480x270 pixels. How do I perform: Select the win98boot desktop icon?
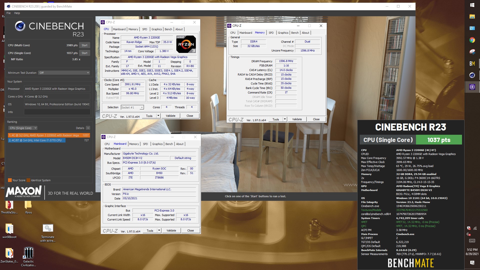point(9,231)
